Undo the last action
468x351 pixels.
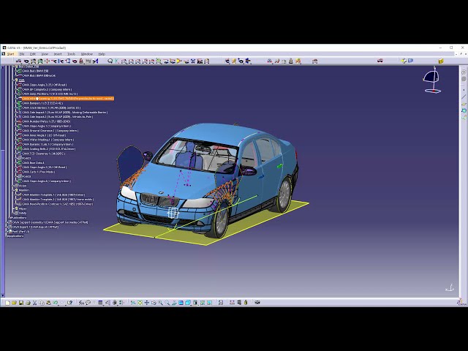56,303
